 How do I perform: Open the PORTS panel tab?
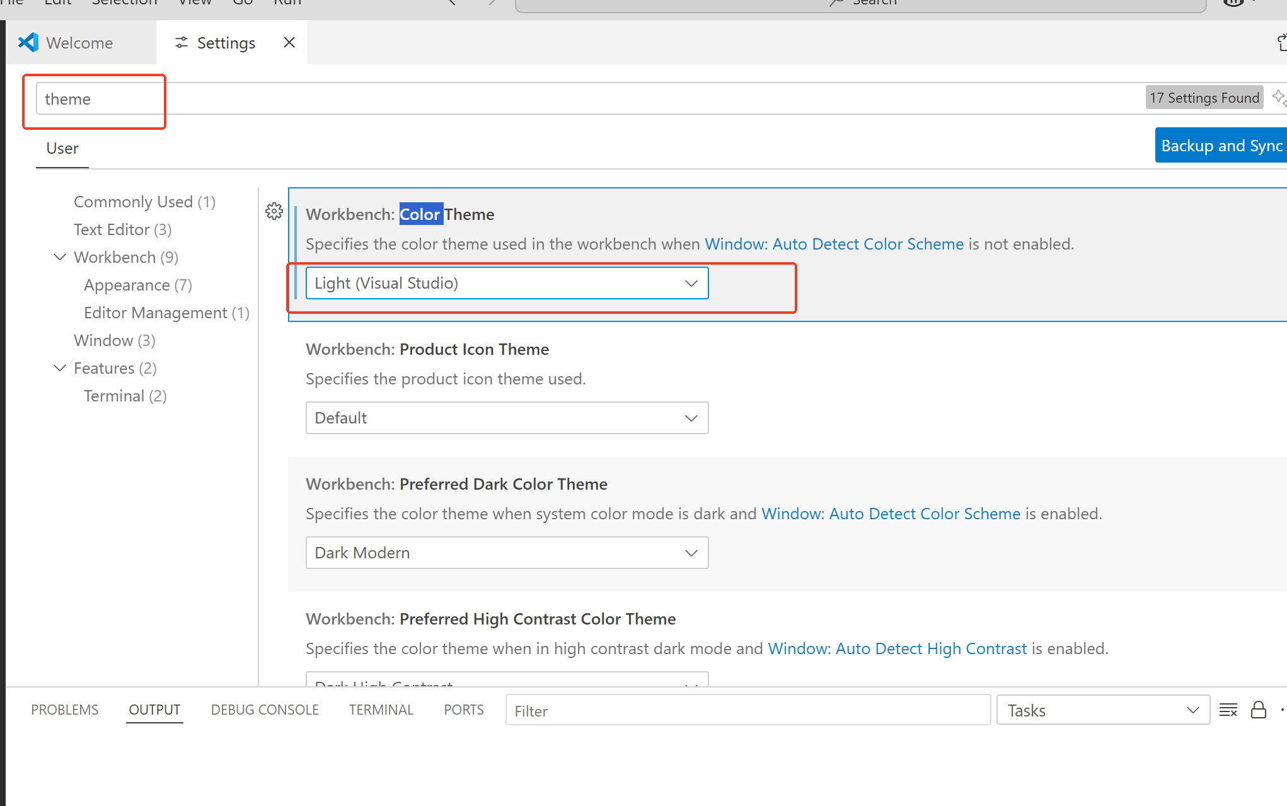click(x=464, y=710)
